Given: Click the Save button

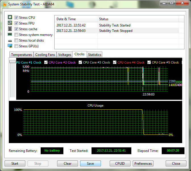Looking at the screenshot, I should click(x=90, y=163).
